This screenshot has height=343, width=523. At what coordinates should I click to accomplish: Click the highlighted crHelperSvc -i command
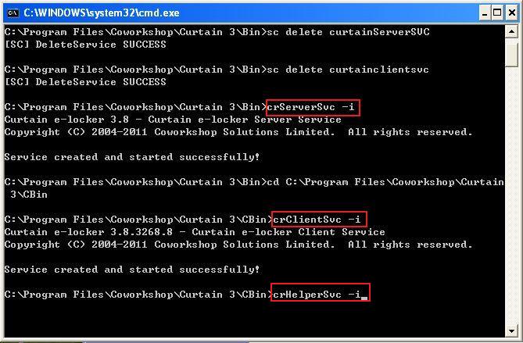point(318,295)
